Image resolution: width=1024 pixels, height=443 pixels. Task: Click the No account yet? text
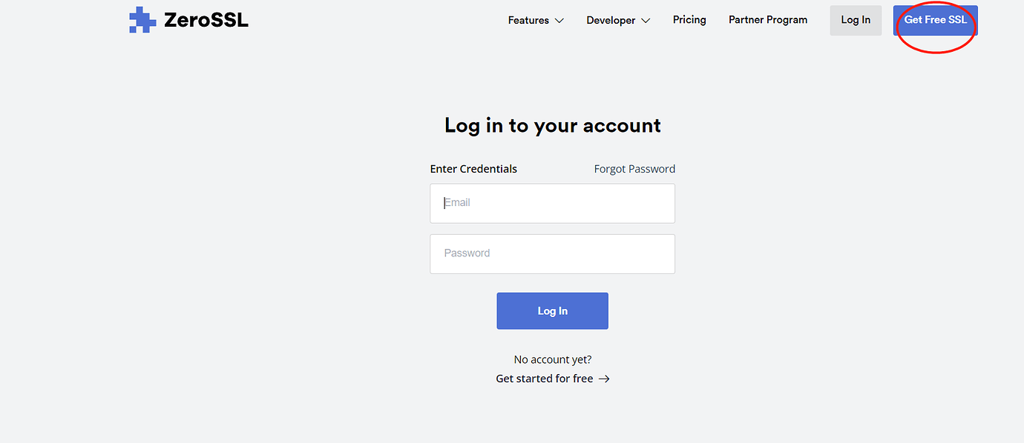tap(552, 359)
